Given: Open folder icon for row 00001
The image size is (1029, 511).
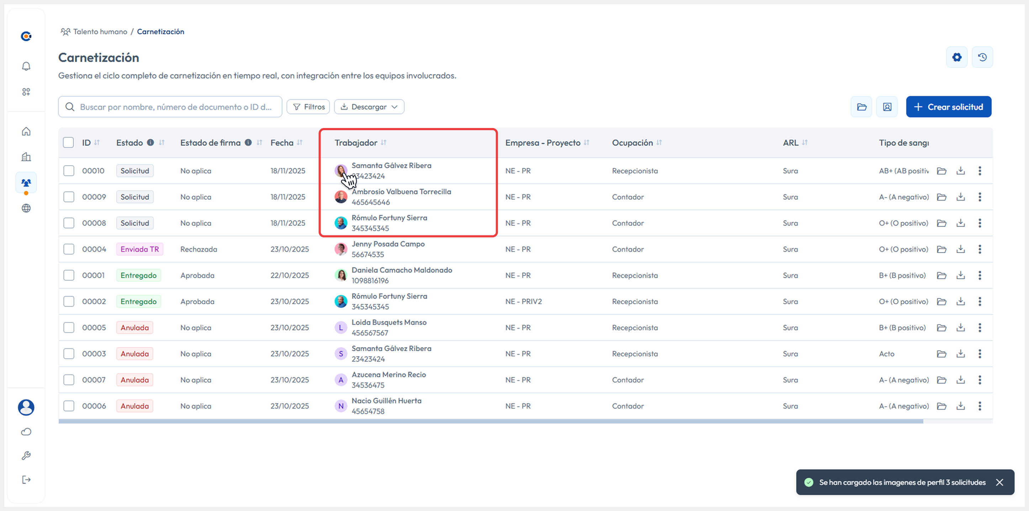Looking at the screenshot, I should coord(941,276).
